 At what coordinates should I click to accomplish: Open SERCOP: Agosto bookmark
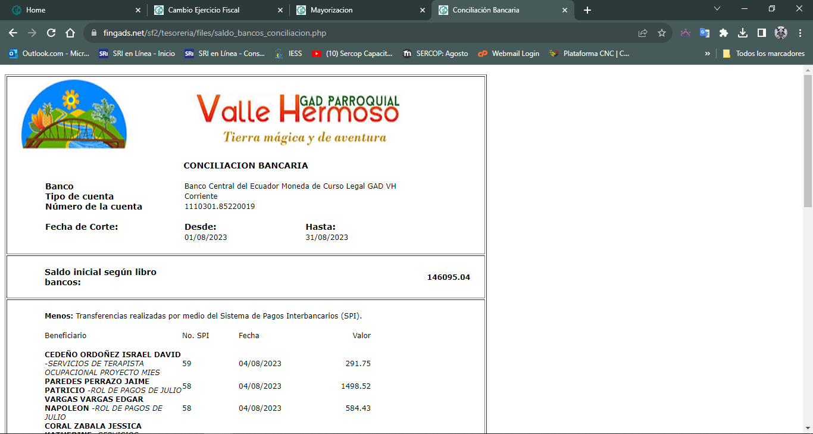point(436,54)
